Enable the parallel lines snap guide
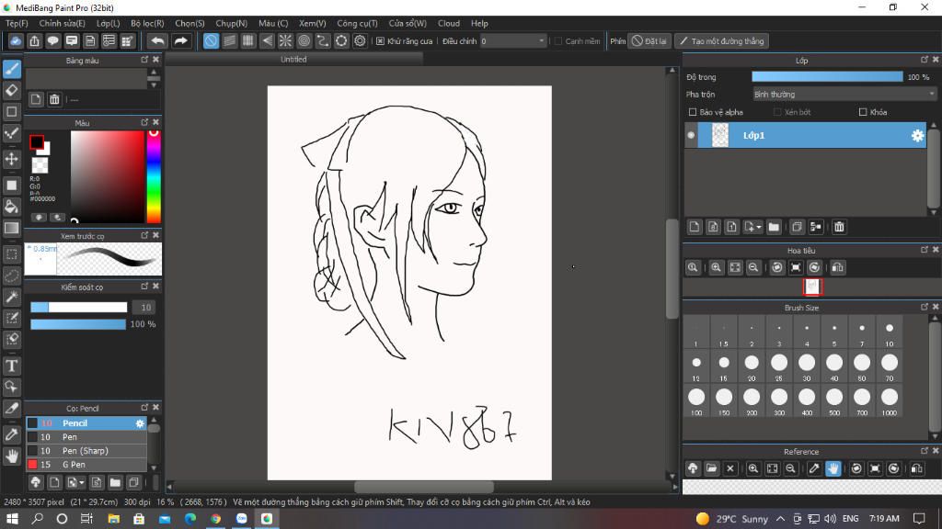 pyautogui.click(x=229, y=40)
